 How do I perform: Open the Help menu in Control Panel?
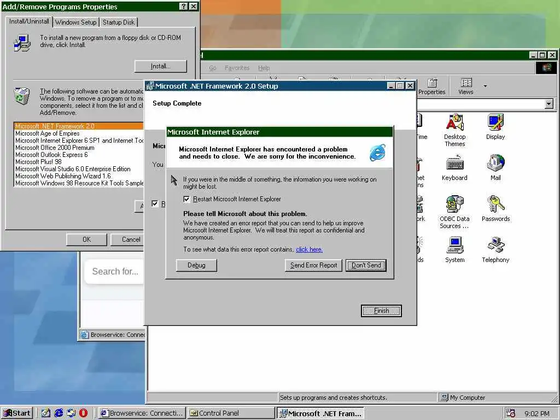click(264, 68)
